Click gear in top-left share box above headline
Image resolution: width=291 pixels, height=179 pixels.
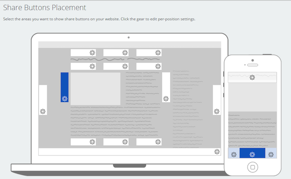pyautogui.click(x=92, y=53)
